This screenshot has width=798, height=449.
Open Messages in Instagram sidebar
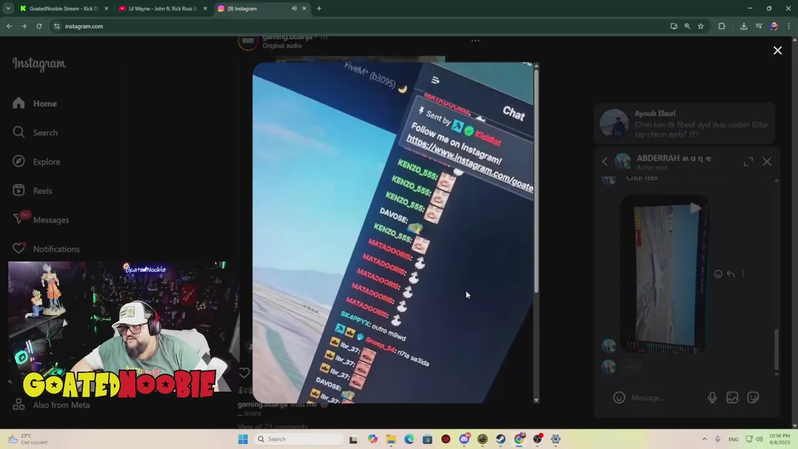[x=41, y=220]
